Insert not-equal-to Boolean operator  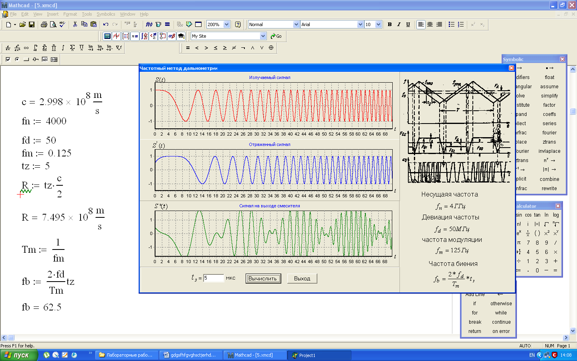(x=234, y=48)
